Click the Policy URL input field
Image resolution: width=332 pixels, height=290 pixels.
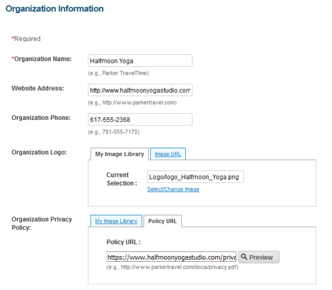[x=171, y=257]
